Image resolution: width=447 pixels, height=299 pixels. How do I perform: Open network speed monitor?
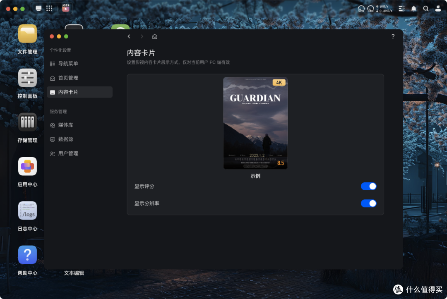[384, 9]
